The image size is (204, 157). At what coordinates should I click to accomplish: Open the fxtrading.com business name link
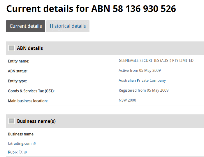pyautogui.click(x=20, y=144)
